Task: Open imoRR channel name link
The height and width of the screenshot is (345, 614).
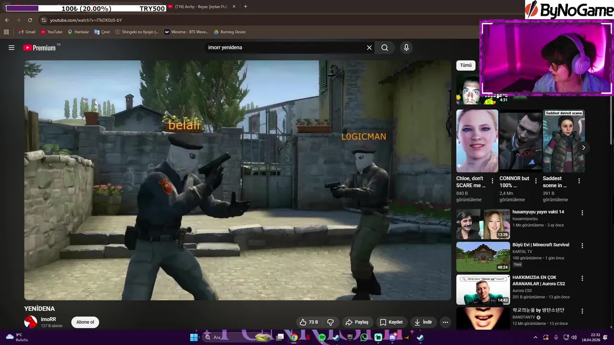Action: [x=48, y=319]
